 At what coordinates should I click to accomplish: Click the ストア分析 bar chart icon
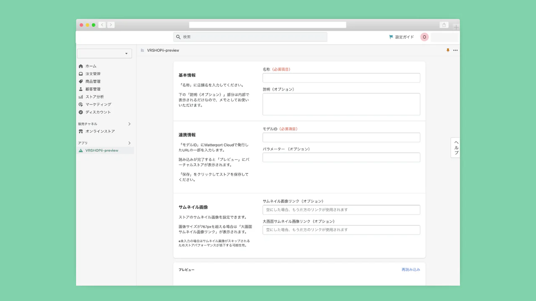coord(81,97)
